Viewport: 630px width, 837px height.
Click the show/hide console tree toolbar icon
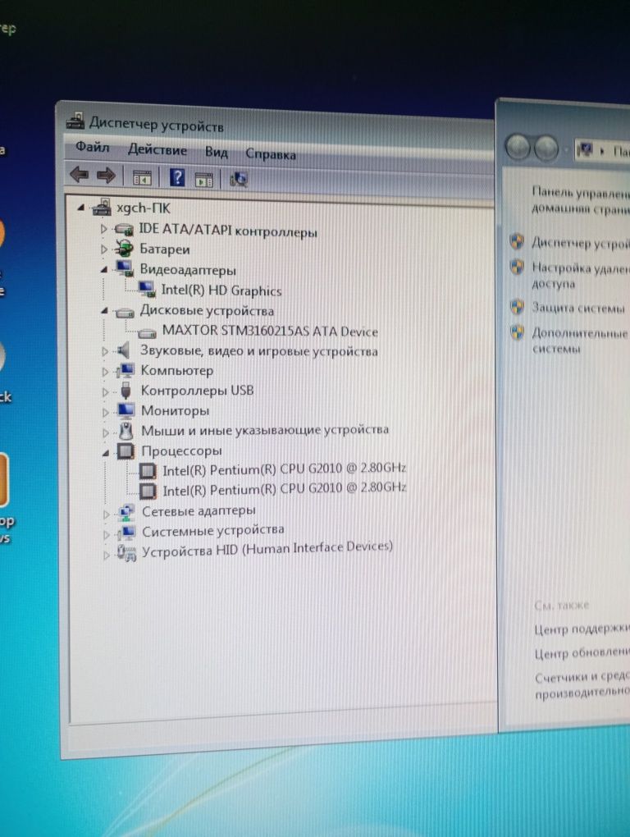tap(142, 178)
